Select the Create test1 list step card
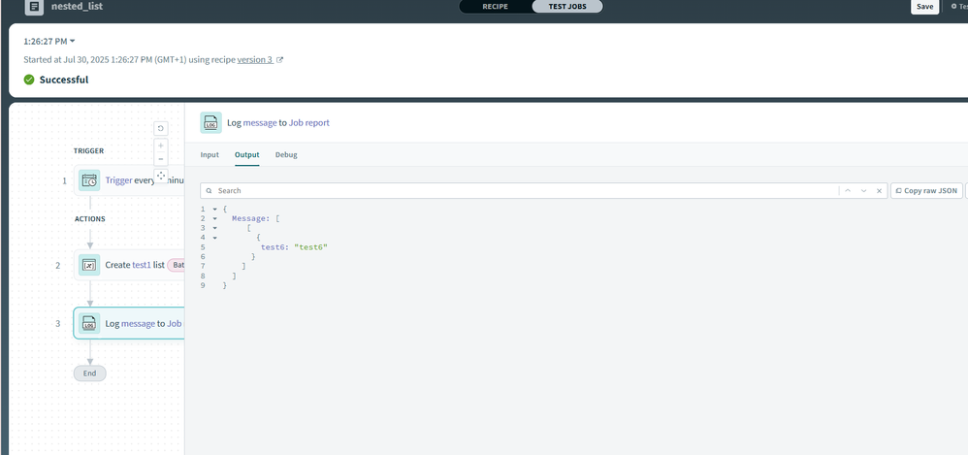 tap(129, 265)
